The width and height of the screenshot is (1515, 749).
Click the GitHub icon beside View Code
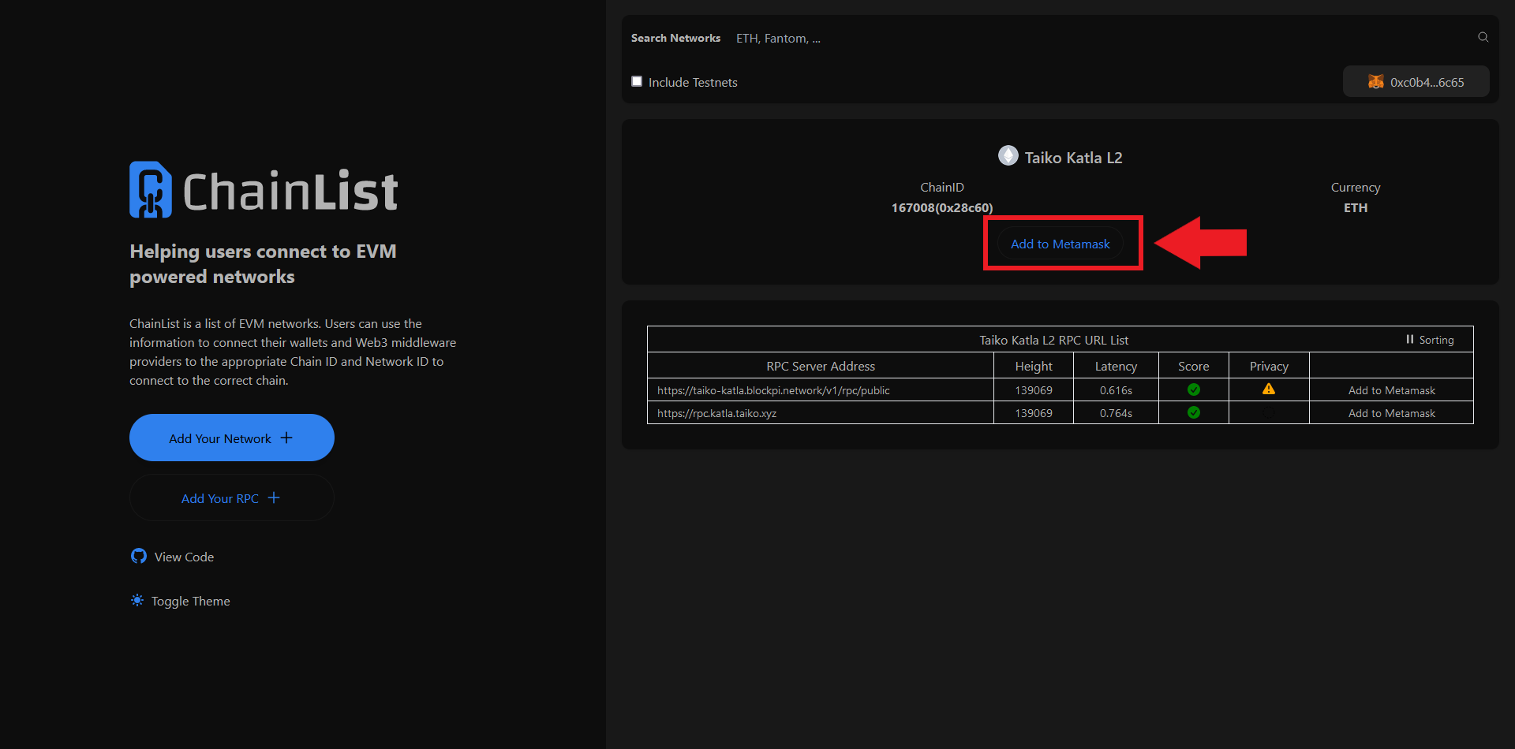(x=139, y=557)
